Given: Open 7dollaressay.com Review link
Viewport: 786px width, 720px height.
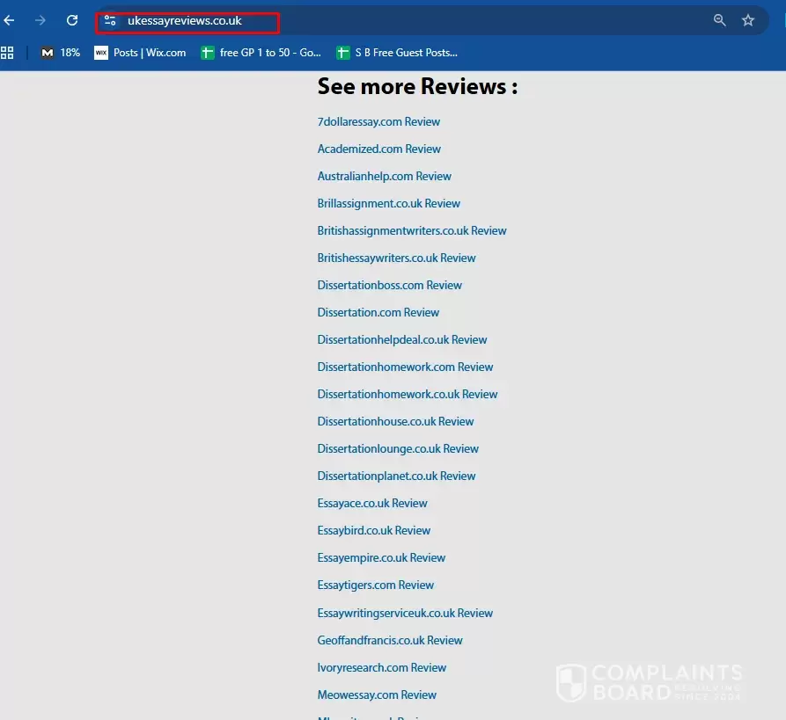Looking at the screenshot, I should (378, 122).
